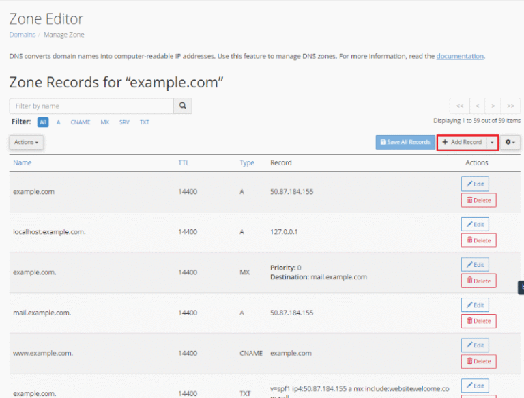The height and width of the screenshot is (398, 524).
Task: Sort records by Type column
Action: [246, 162]
